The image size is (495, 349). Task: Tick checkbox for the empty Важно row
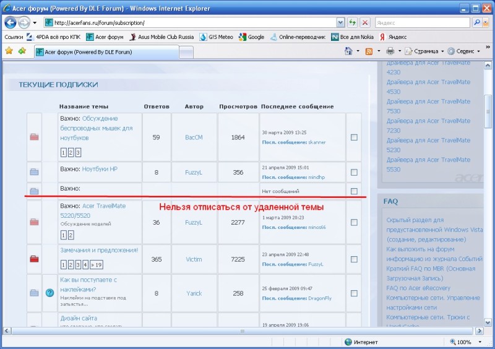pos(354,191)
